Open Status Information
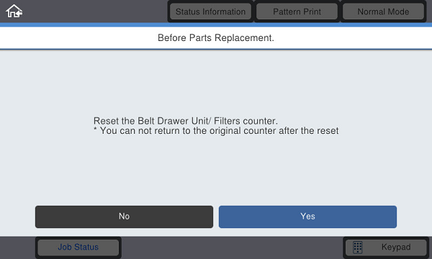Image resolution: width=432 pixels, height=259 pixels. (x=210, y=12)
